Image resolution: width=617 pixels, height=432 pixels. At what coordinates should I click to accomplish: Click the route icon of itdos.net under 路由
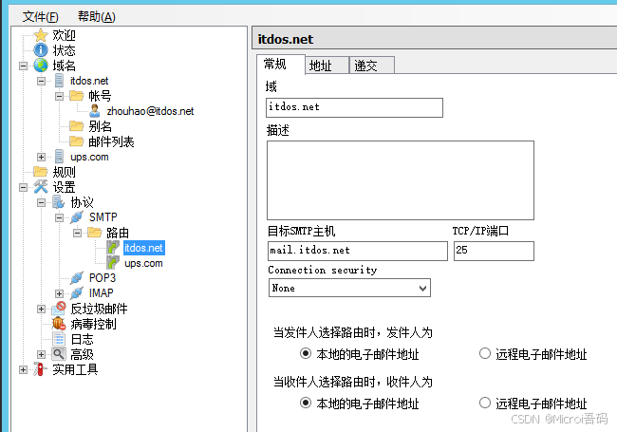coord(113,248)
